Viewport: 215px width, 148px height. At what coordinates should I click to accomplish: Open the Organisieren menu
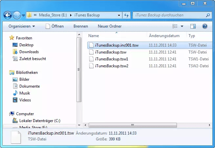click(22, 26)
